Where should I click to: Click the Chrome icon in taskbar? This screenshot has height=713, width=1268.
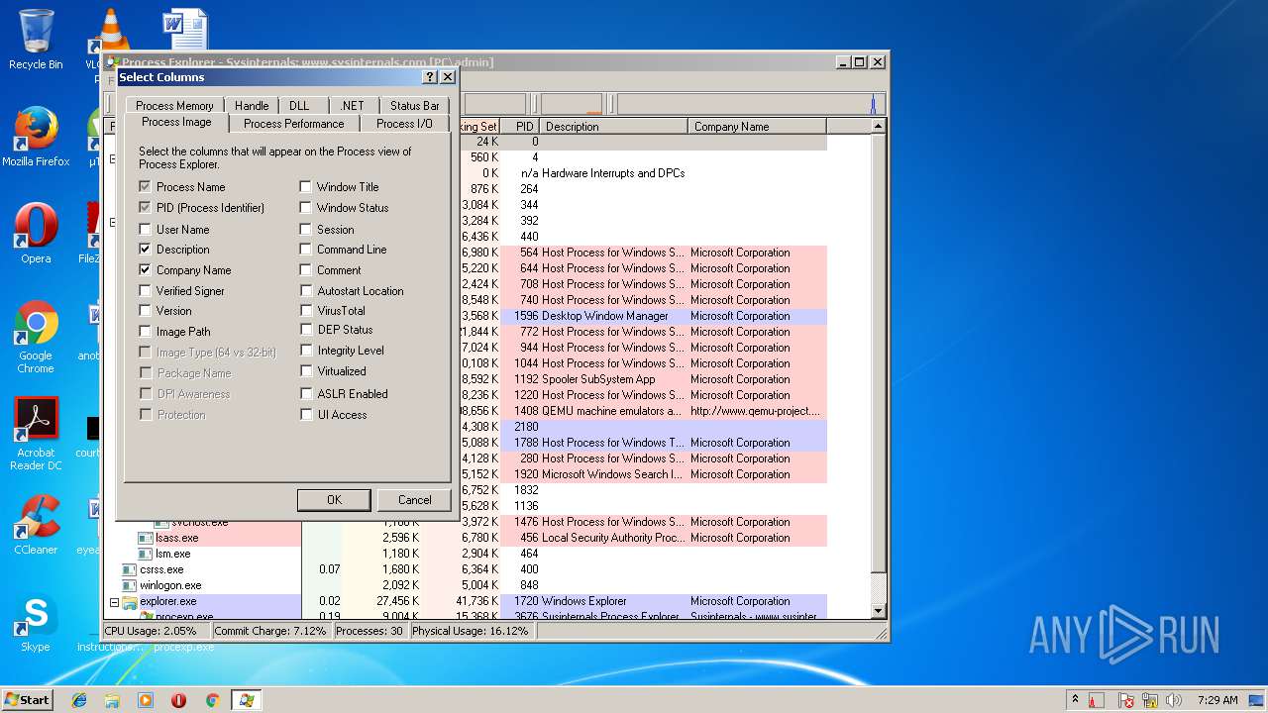coord(212,700)
